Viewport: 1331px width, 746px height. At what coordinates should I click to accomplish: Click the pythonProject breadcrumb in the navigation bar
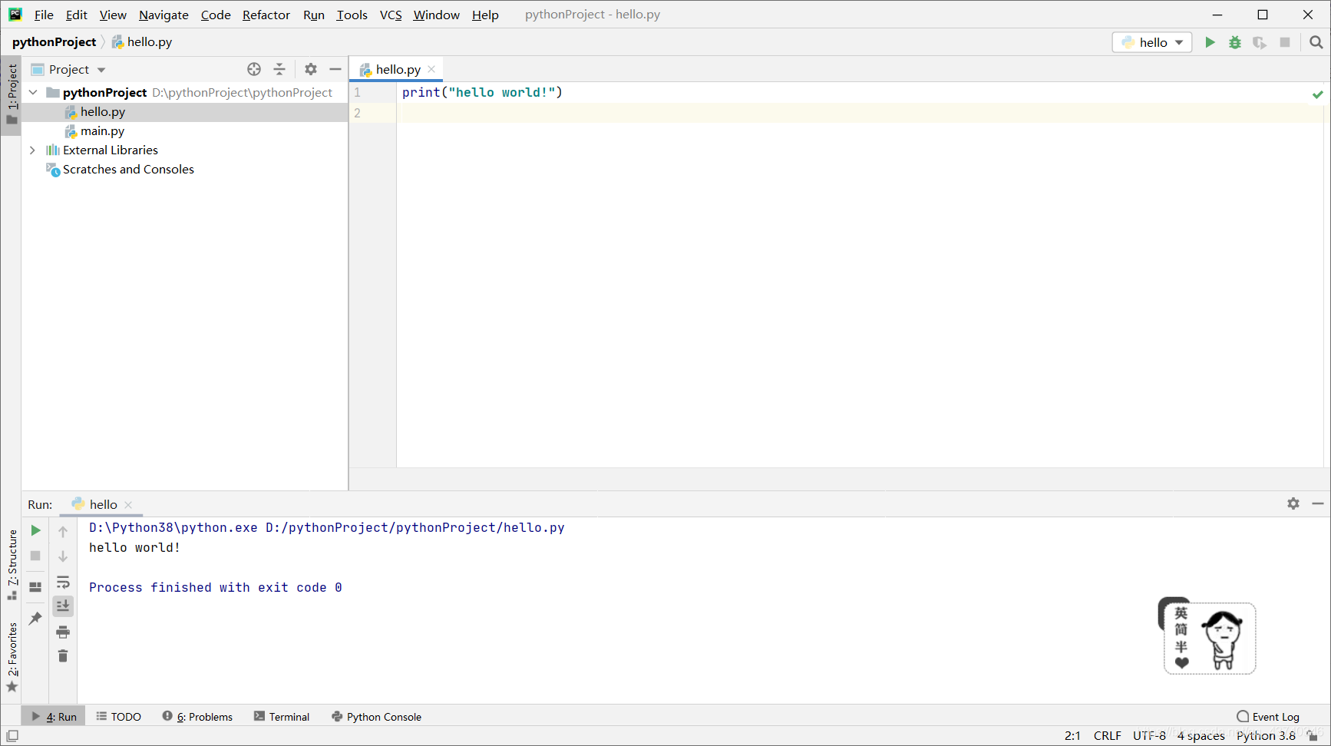point(54,42)
